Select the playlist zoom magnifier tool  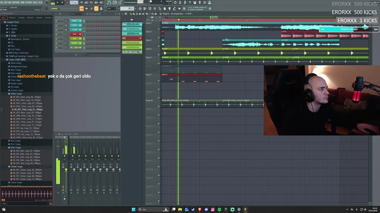153,14
